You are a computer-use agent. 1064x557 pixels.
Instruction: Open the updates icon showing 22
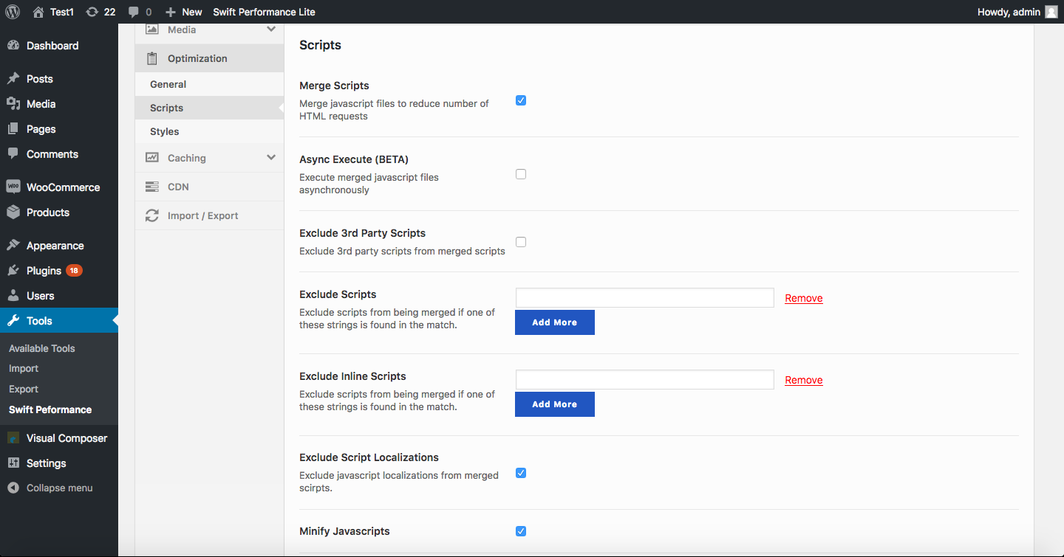click(x=92, y=12)
